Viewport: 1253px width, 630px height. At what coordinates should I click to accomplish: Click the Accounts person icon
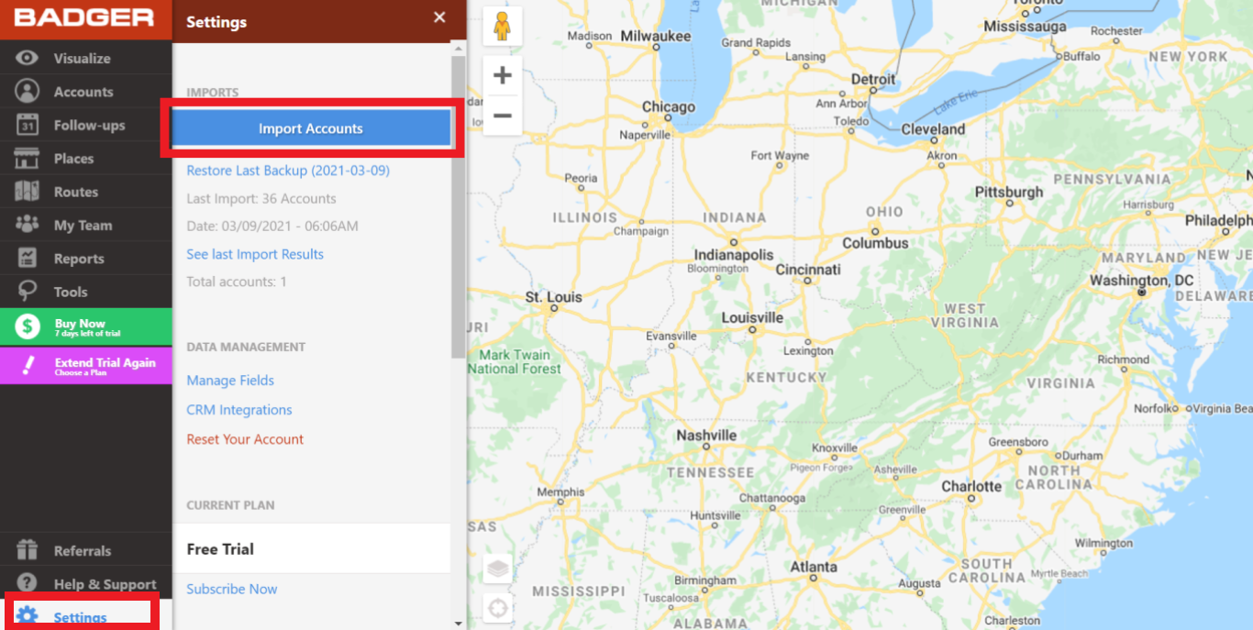click(x=28, y=92)
